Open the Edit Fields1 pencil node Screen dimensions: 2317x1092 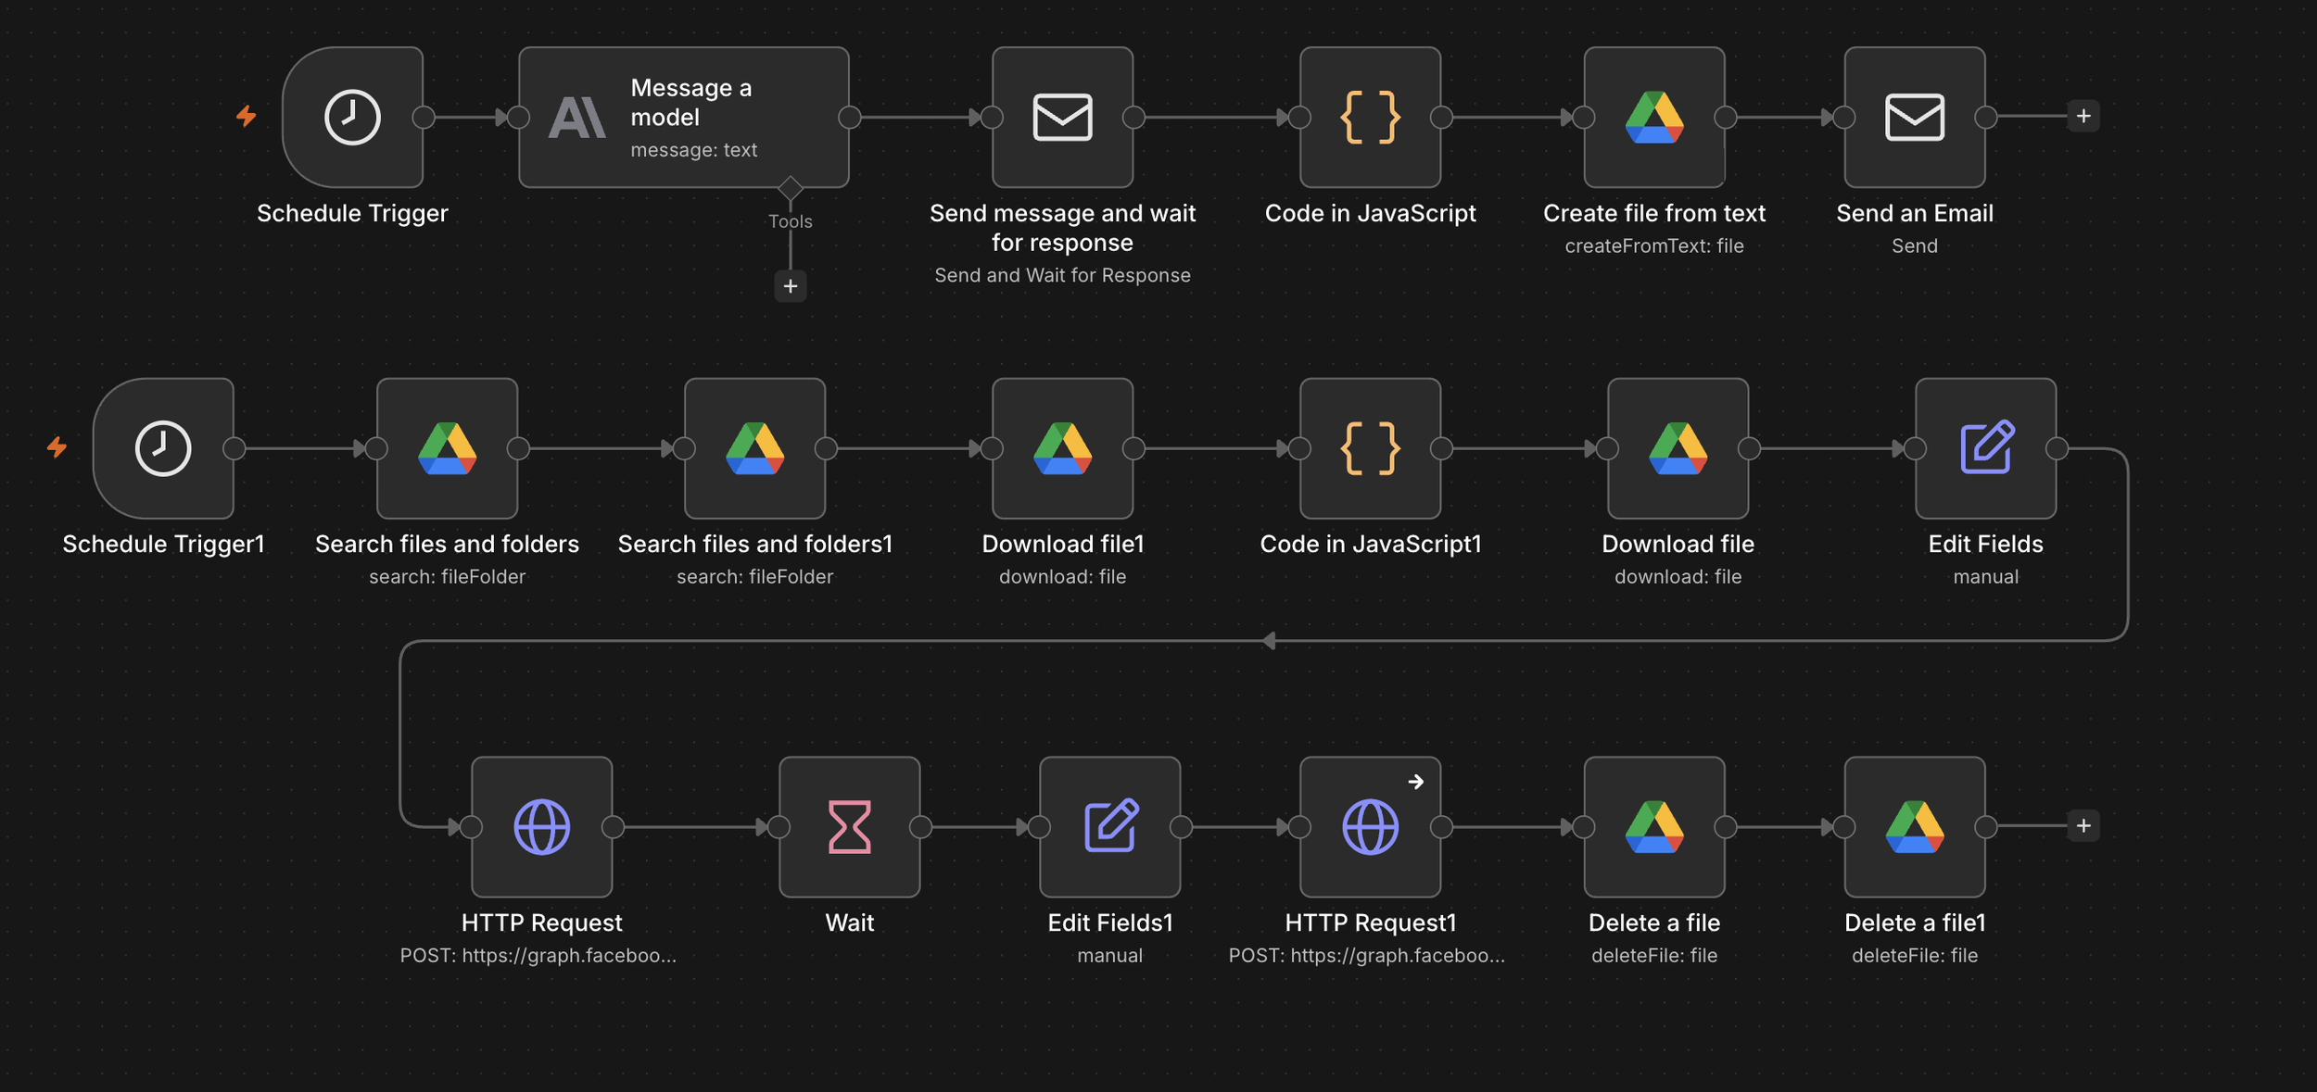pos(1109,827)
